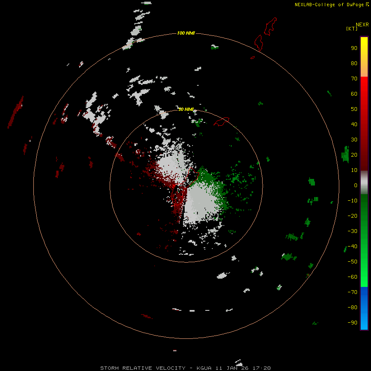
Task: Click the -60 value on velocity scale
Action: (x=352, y=277)
